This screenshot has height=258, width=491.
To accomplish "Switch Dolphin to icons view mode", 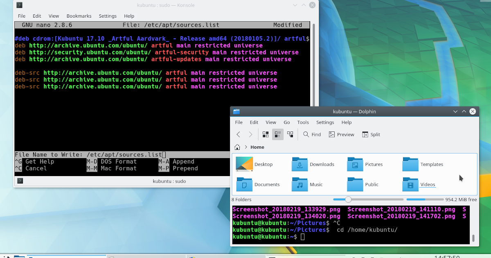I will 265,134.
